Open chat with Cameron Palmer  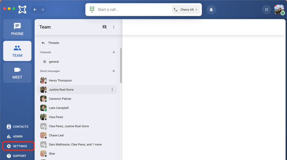tap(77, 99)
